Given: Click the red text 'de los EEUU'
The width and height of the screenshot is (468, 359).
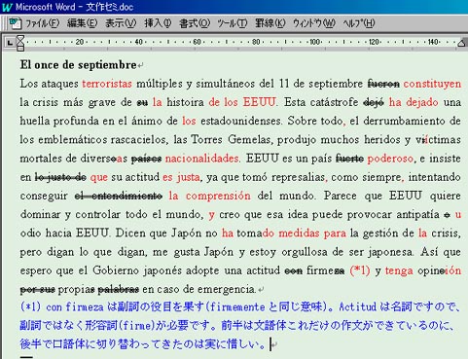Looking at the screenshot, I should pyautogui.click(x=242, y=102).
